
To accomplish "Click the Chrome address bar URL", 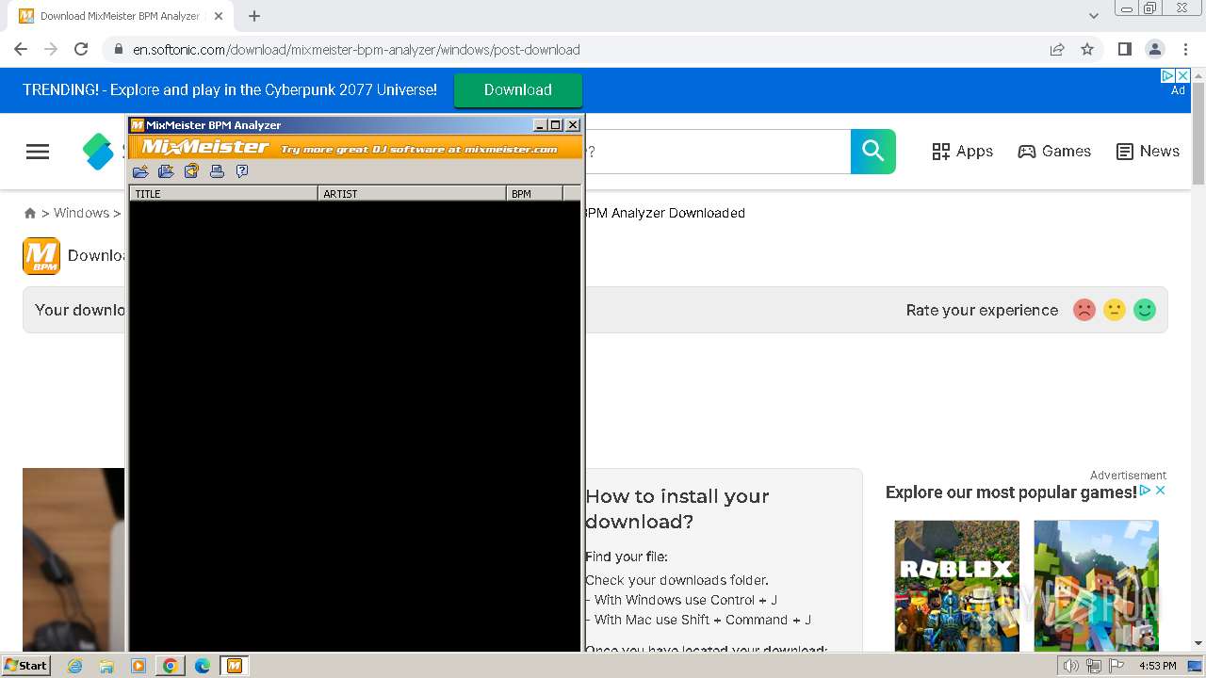I will (356, 49).
